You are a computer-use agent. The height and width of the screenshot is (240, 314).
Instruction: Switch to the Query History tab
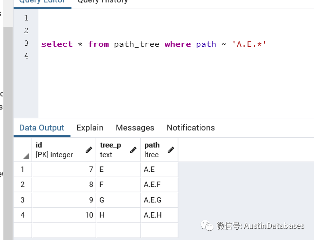[103, 1]
